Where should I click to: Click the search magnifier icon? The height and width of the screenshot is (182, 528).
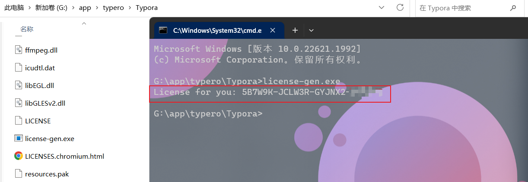[x=513, y=8]
